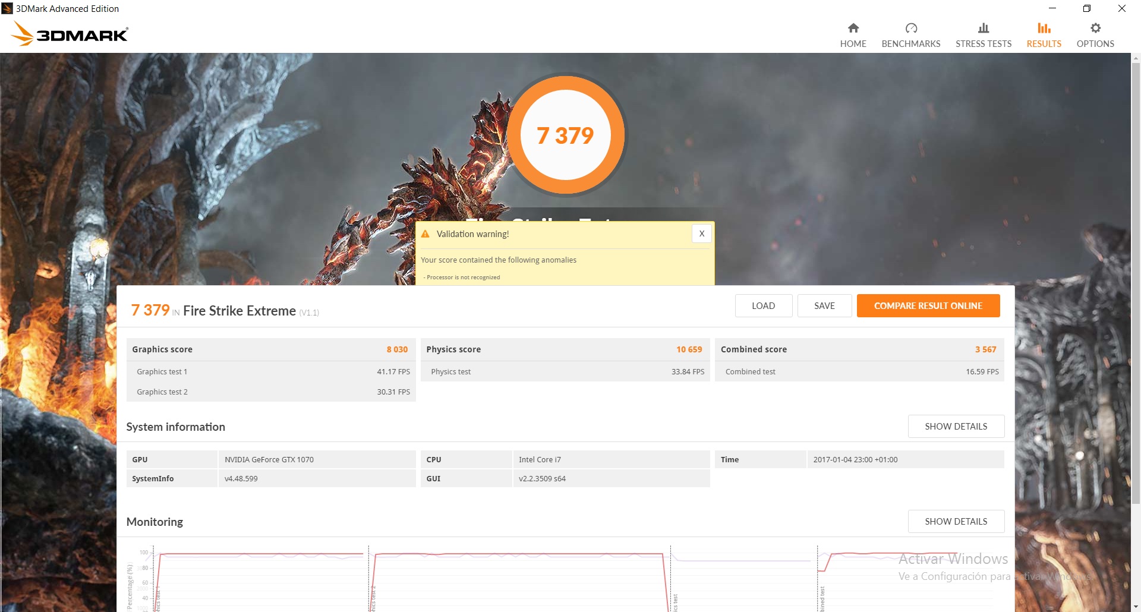Viewport: 1141px width, 612px height.
Task: Click the Graphics score value 8 030
Action: (x=397, y=349)
